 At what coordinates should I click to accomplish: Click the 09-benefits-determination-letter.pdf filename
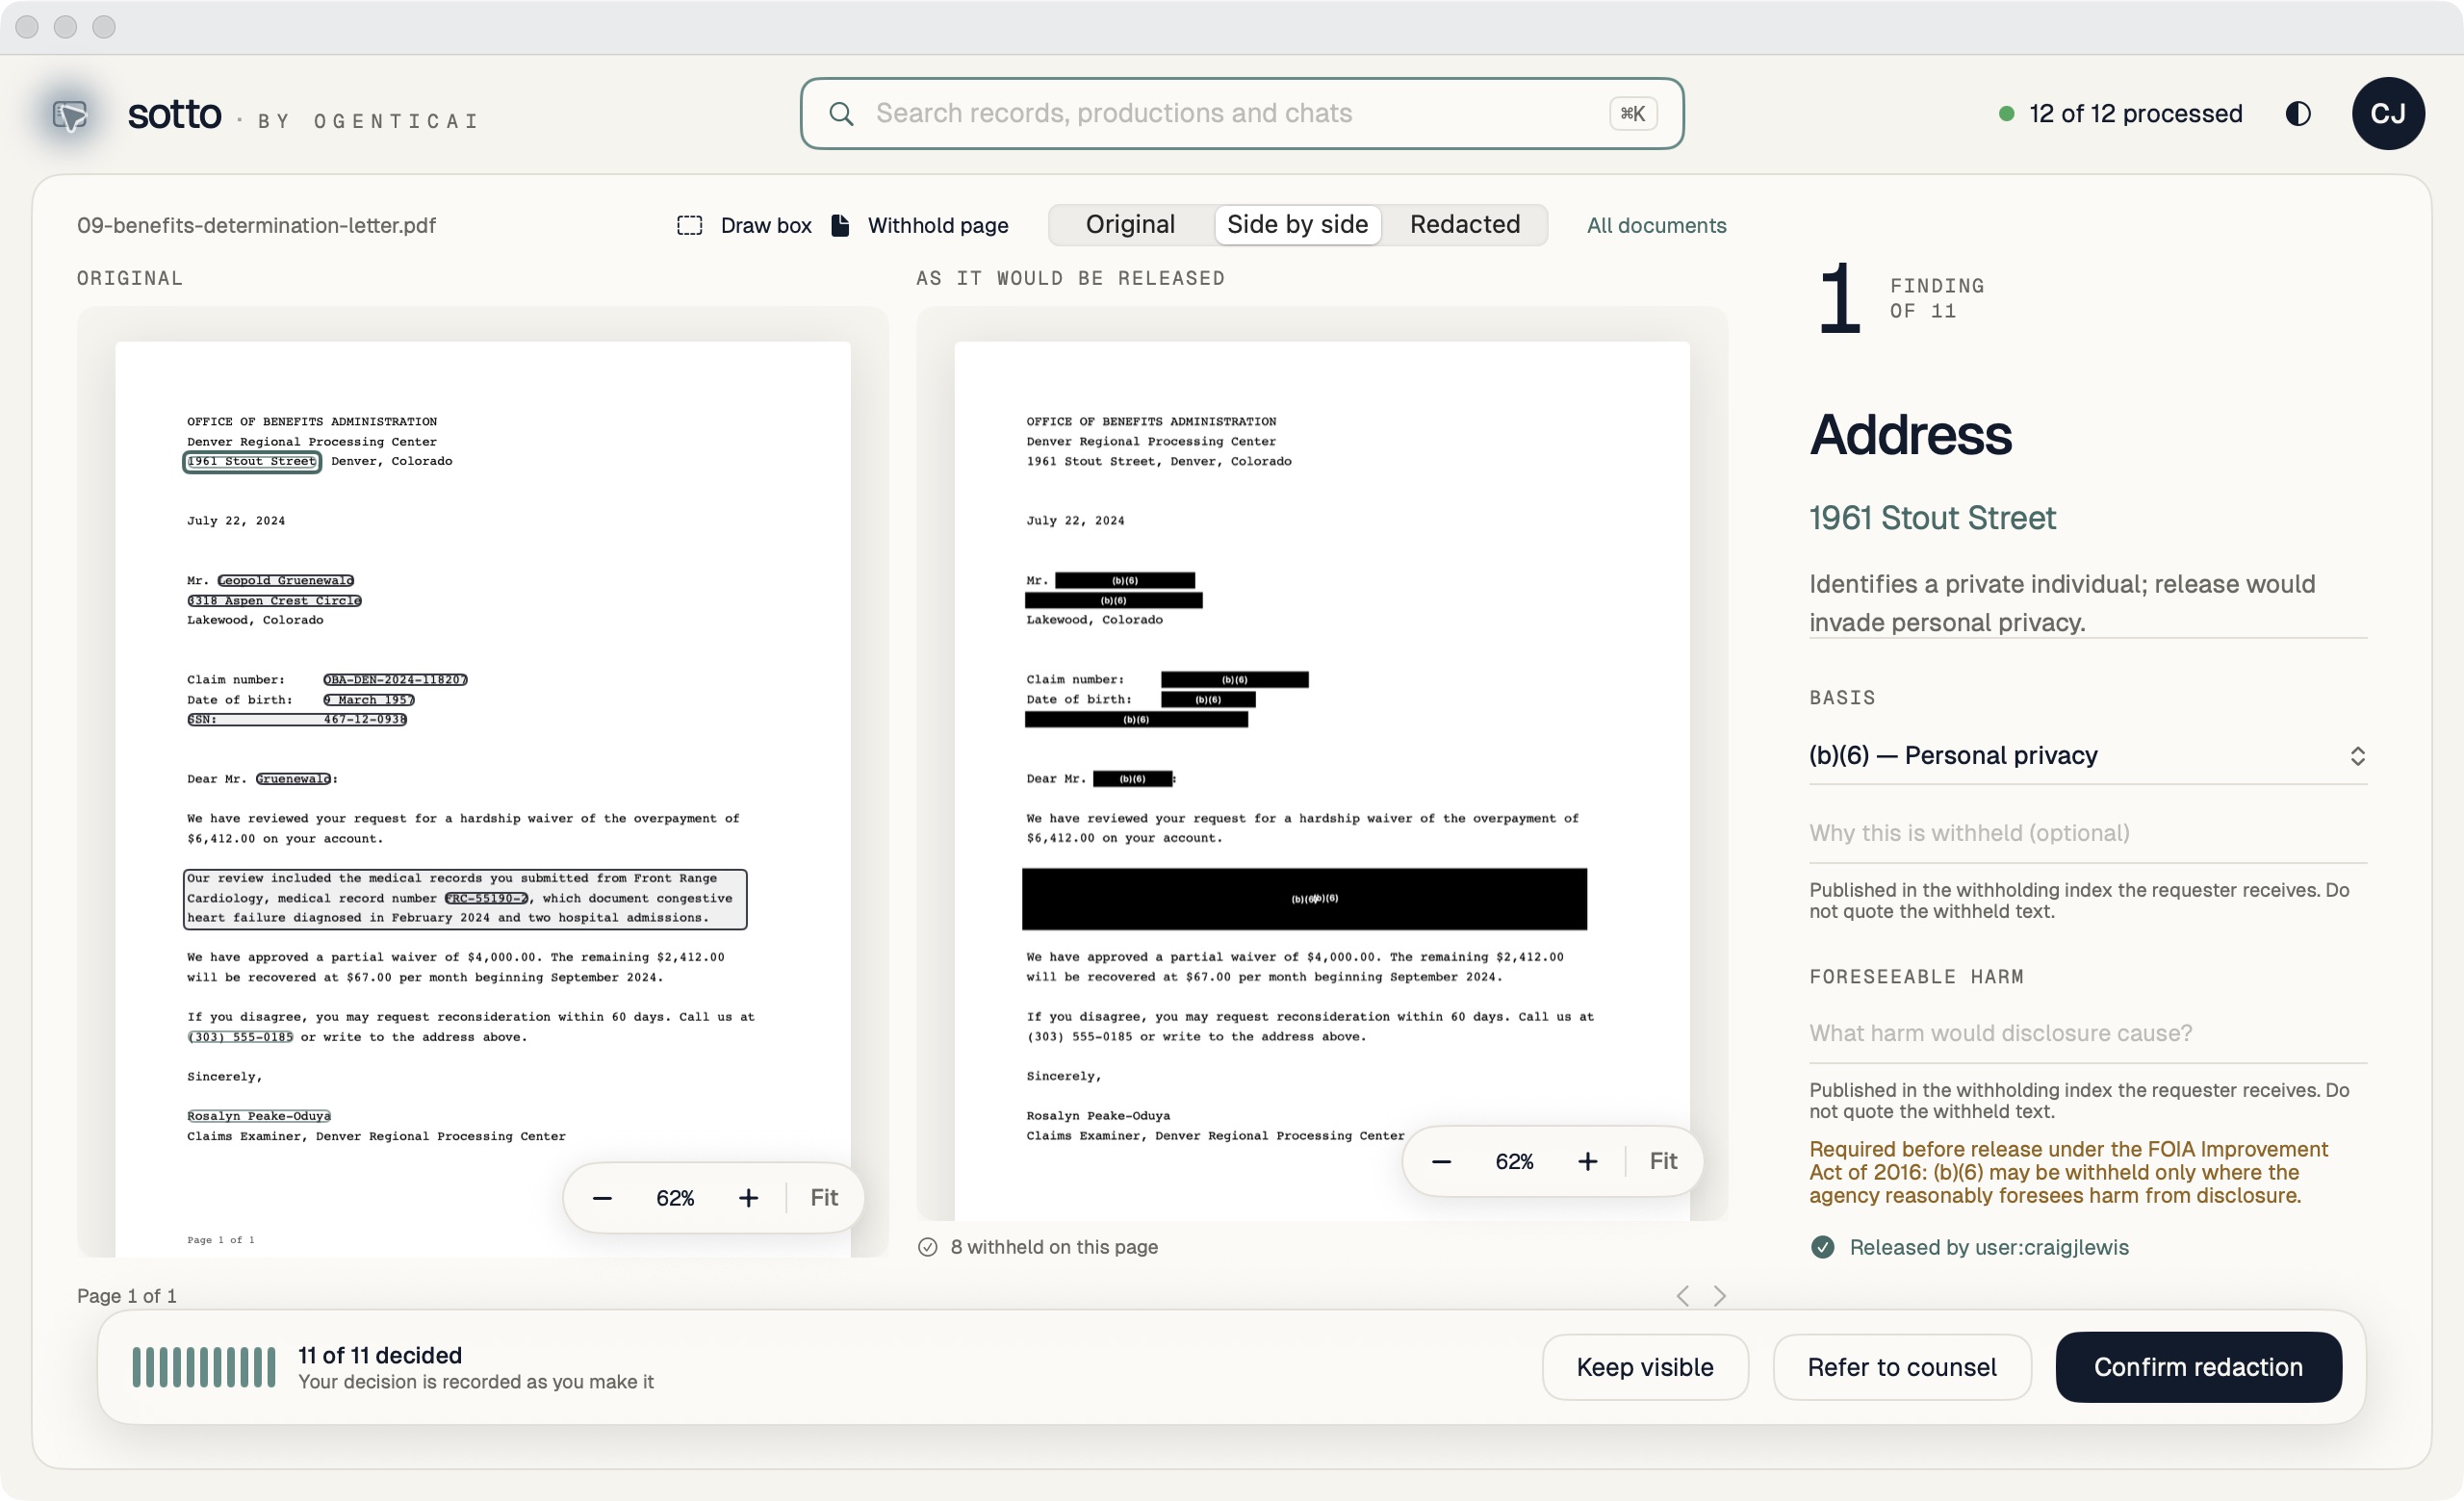256,226
